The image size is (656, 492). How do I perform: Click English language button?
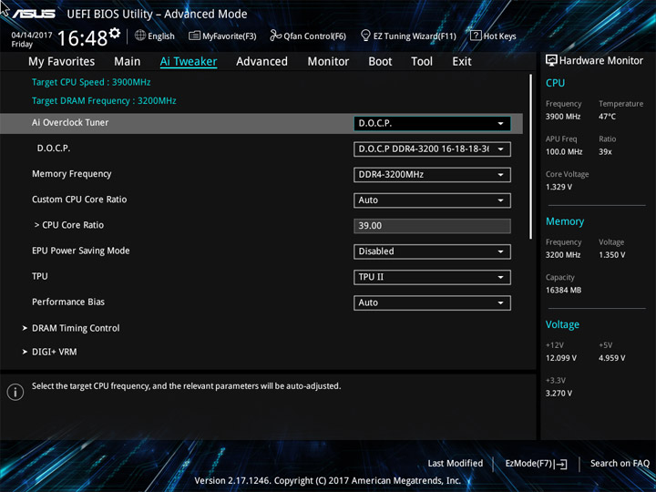155,36
